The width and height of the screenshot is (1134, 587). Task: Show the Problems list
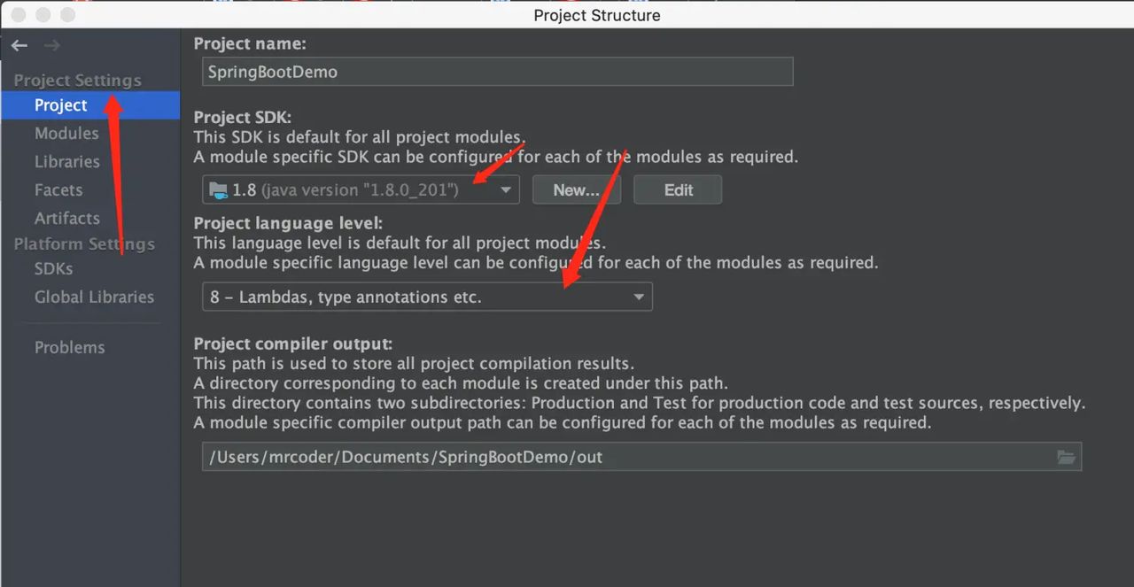[69, 348]
